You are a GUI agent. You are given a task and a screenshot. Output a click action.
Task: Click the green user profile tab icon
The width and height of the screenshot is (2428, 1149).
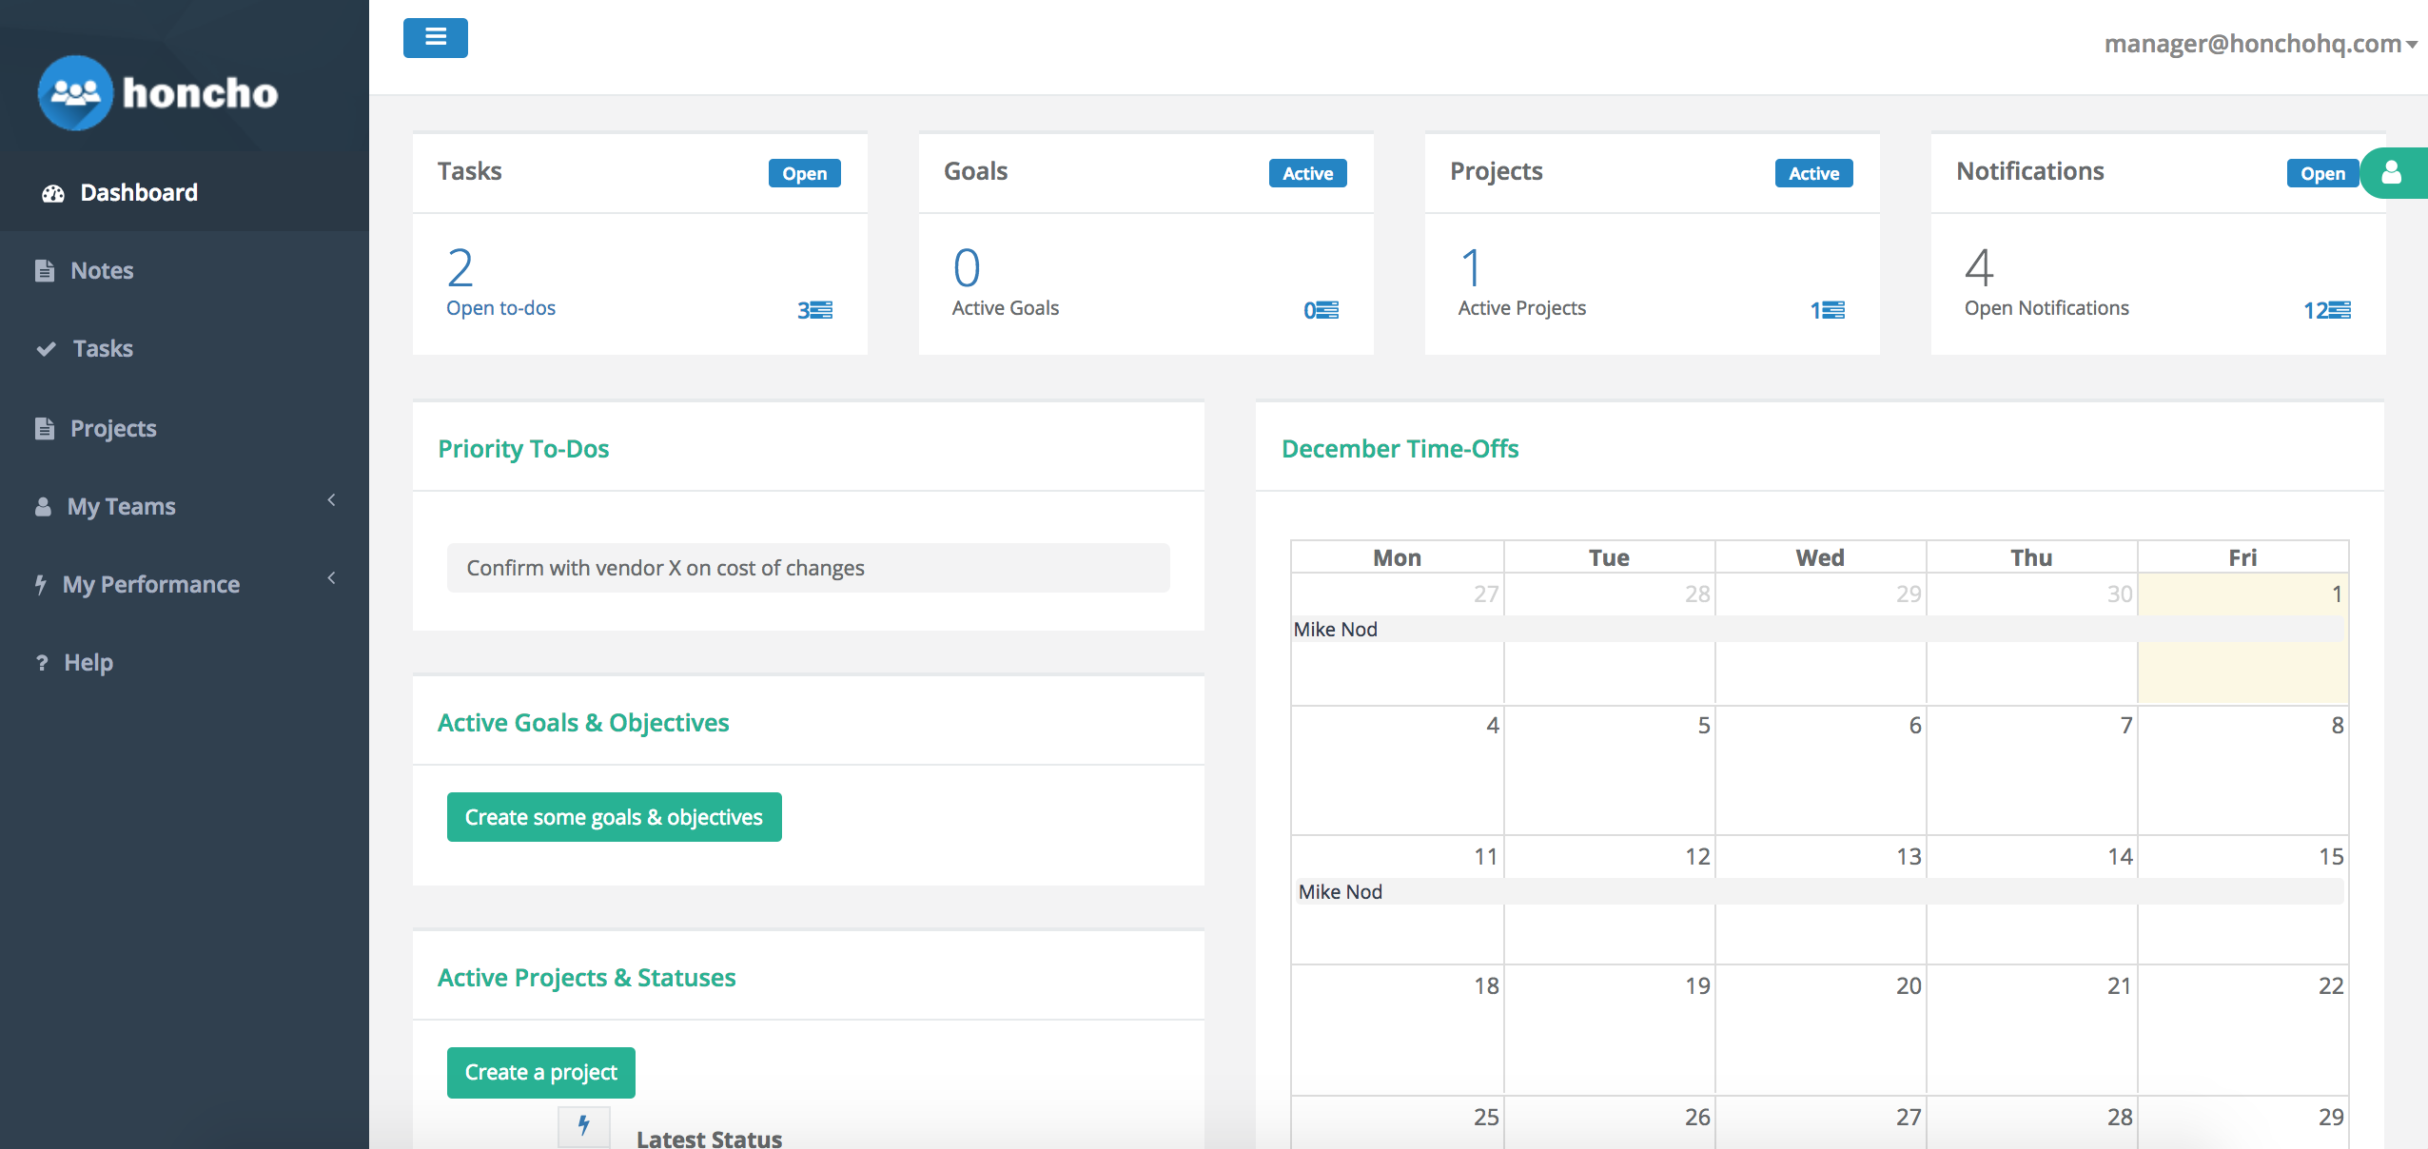(2392, 173)
